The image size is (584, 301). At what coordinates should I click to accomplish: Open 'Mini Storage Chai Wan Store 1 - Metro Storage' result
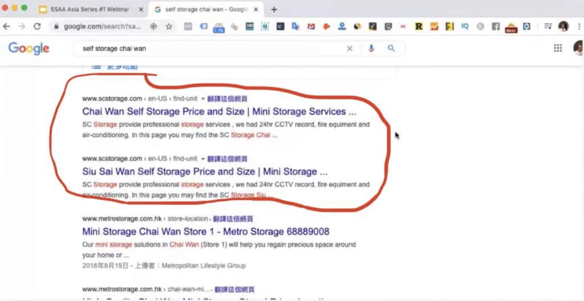click(205, 232)
